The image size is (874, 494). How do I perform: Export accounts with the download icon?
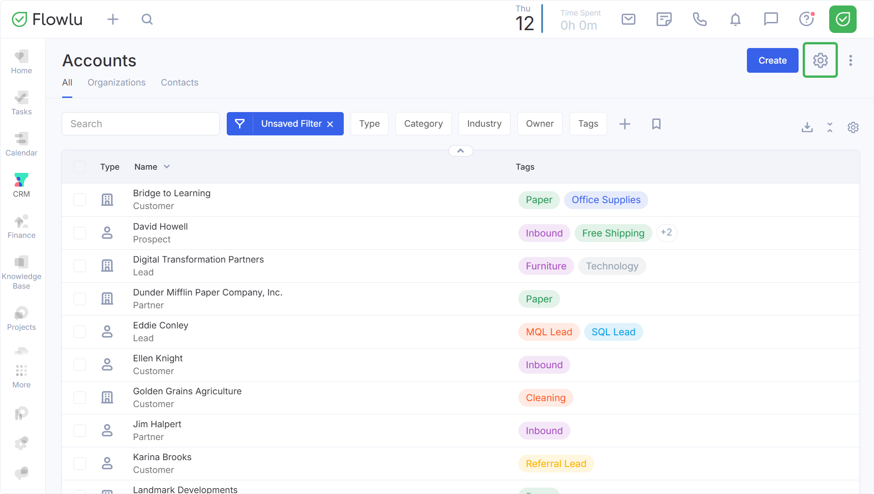click(807, 127)
